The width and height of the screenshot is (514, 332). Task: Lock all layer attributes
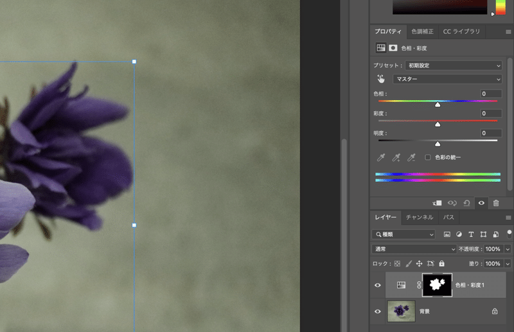click(x=442, y=263)
